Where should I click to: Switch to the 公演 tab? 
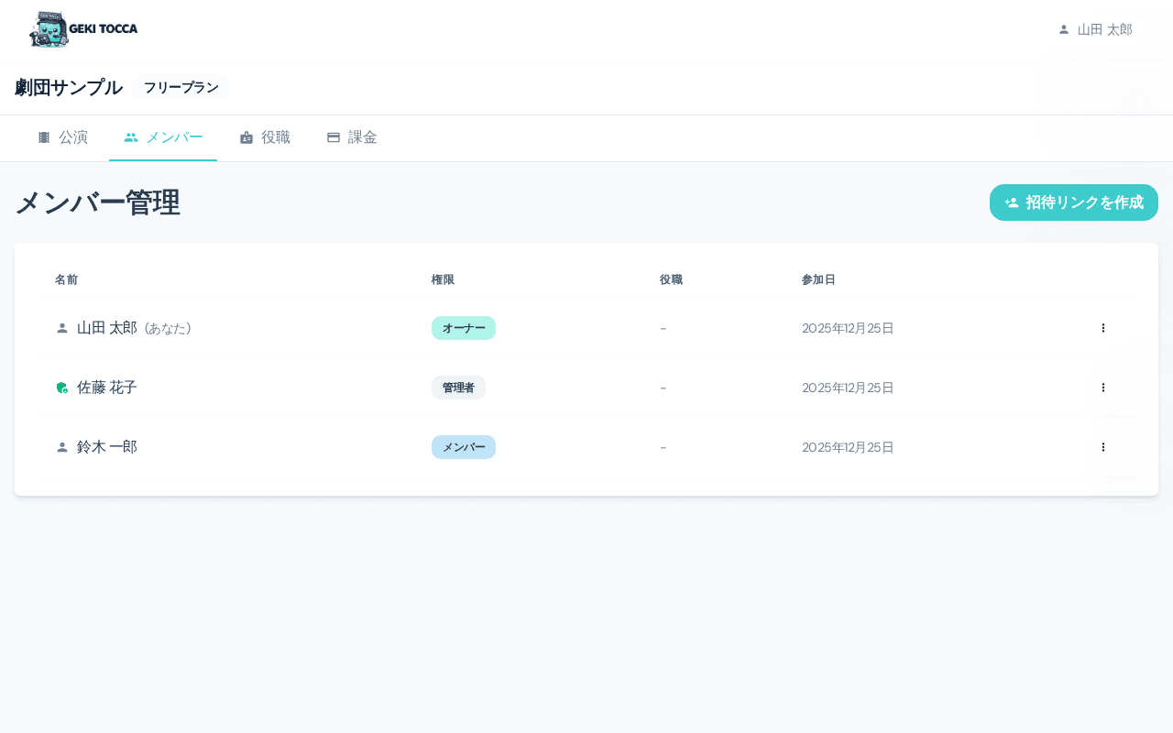pos(62,137)
